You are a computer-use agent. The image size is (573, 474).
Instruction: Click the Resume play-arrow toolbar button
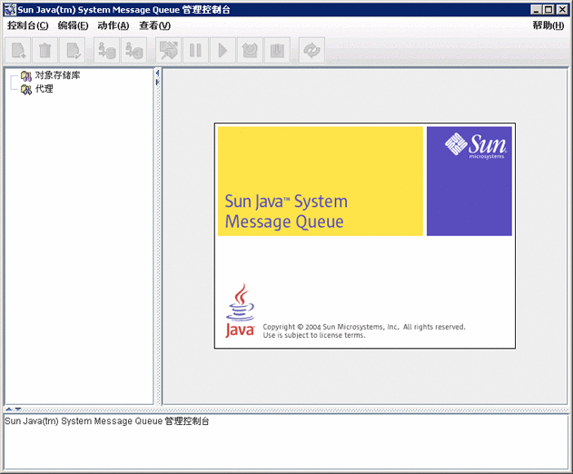(222, 50)
